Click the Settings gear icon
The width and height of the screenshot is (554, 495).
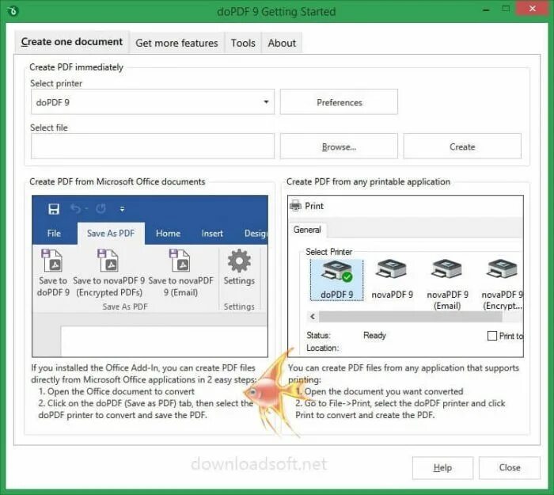pyautogui.click(x=239, y=261)
